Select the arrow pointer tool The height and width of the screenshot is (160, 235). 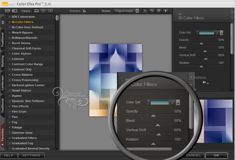tap(145, 11)
